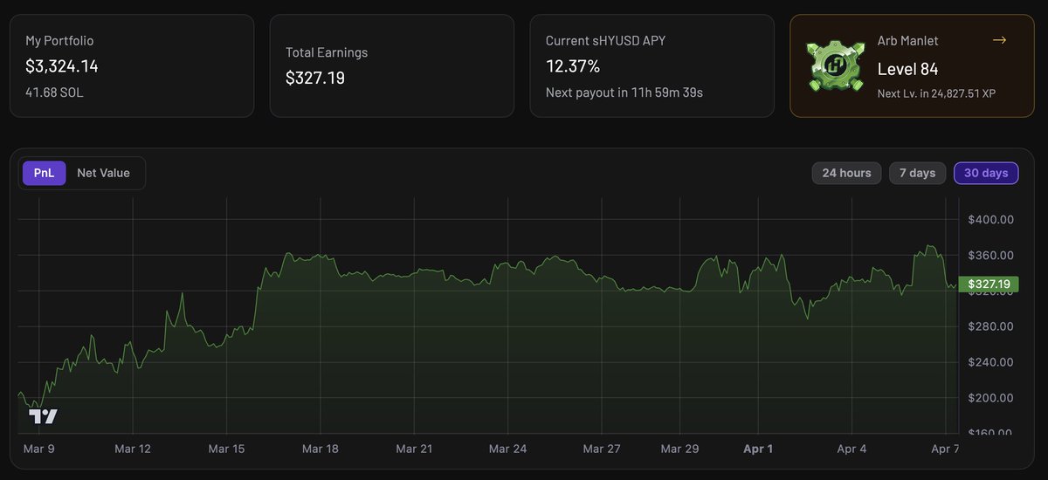Click the $240.00 y-axis label
This screenshot has width=1048, height=480.
990,362
